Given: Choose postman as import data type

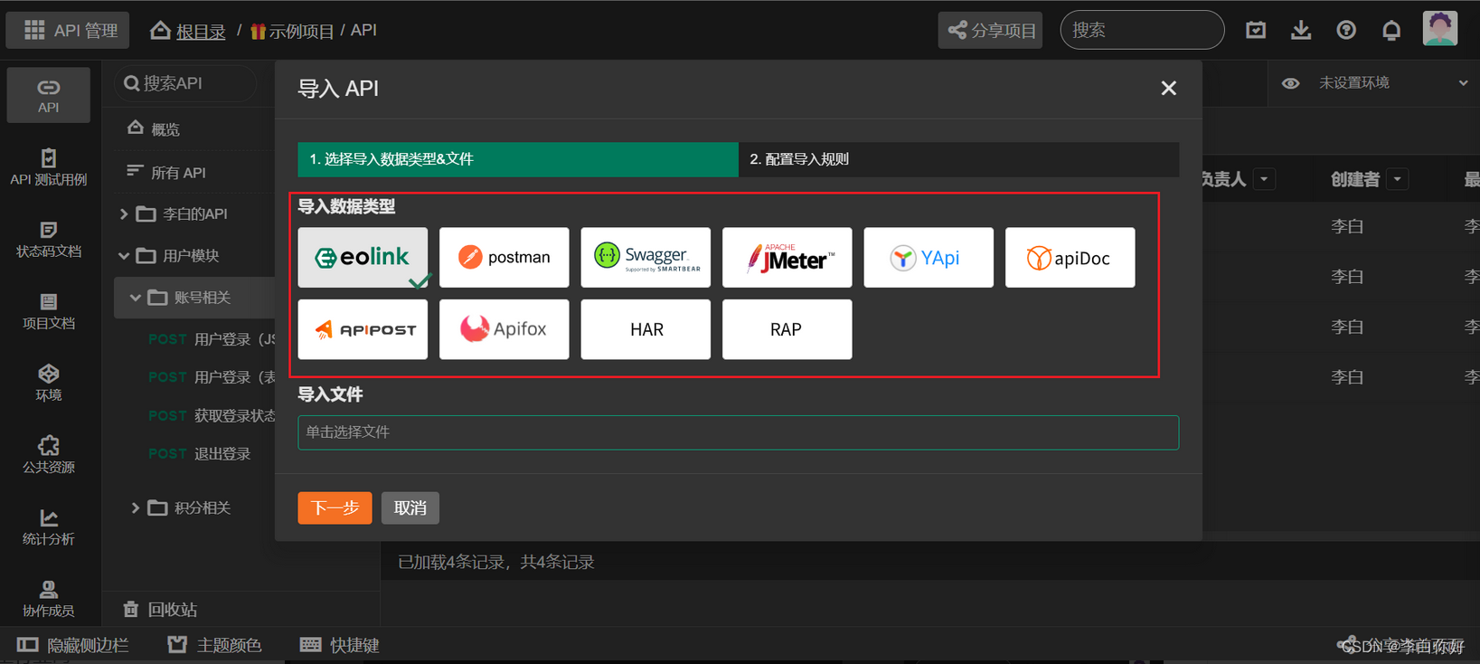Looking at the screenshot, I should click(x=504, y=258).
